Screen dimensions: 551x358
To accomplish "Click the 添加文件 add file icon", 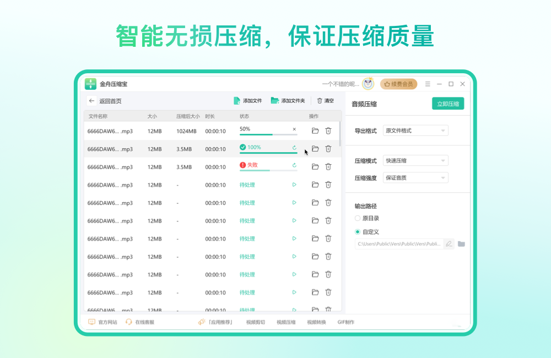I will tap(237, 101).
